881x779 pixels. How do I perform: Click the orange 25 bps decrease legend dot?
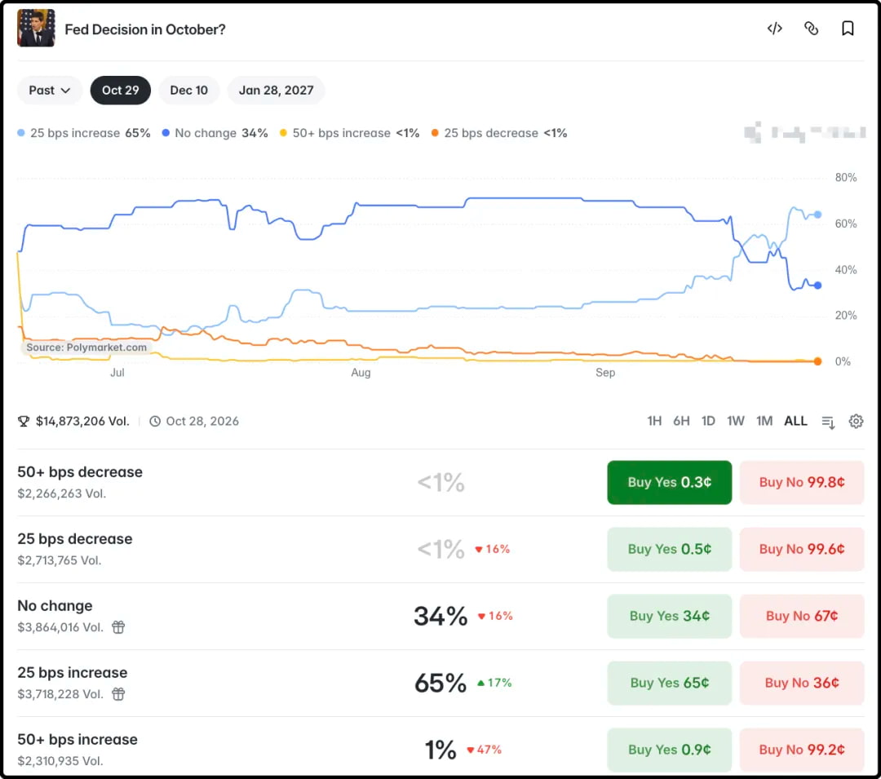point(435,133)
